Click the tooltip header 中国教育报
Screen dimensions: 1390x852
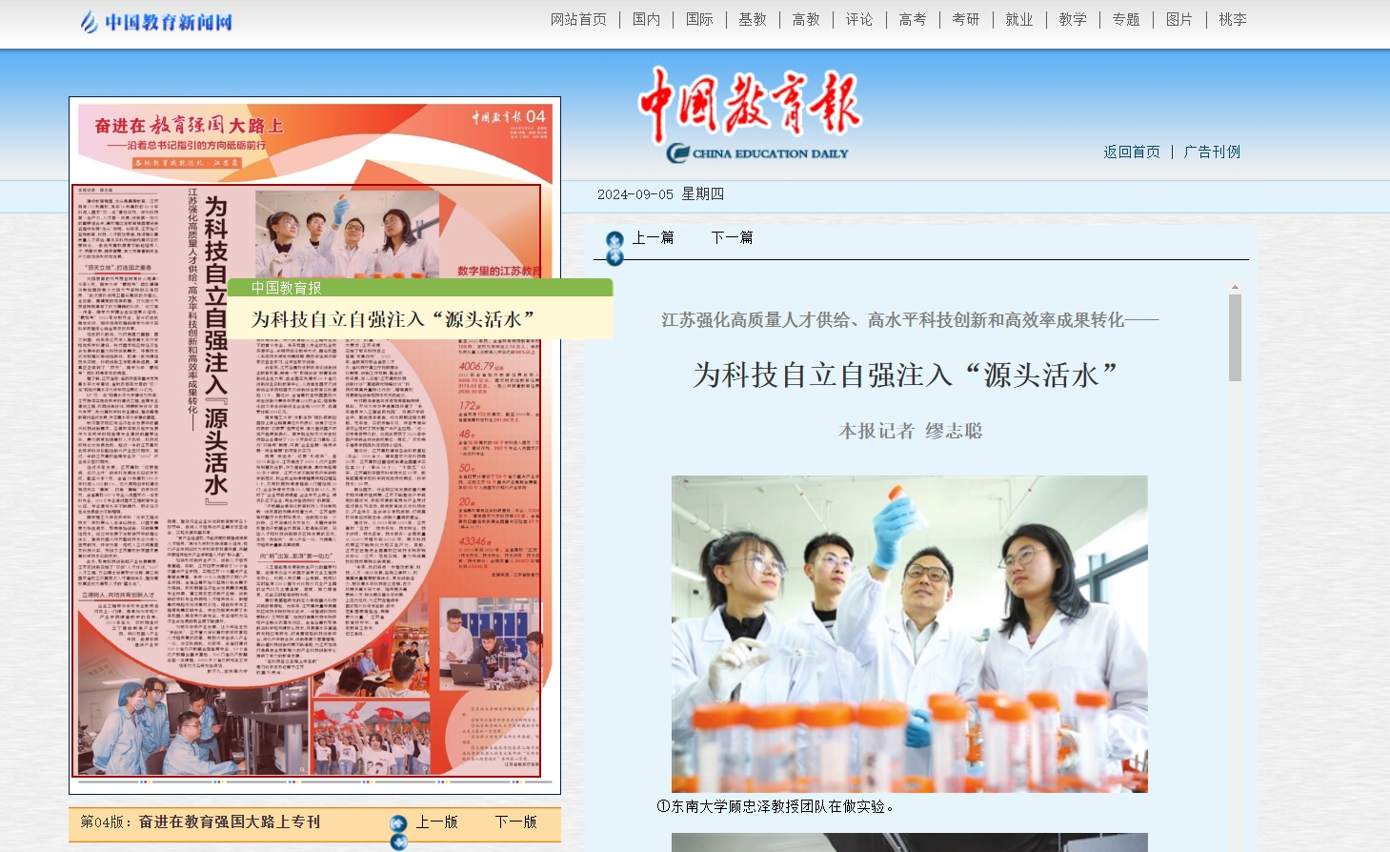tap(286, 288)
